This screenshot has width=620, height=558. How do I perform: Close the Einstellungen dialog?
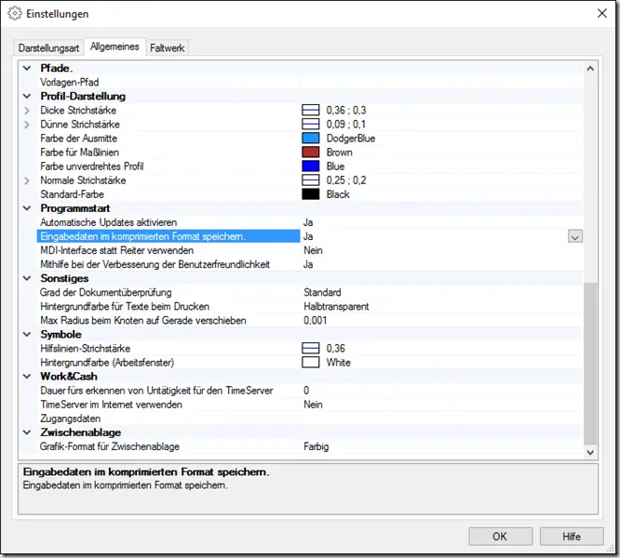(x=601, y=13)
